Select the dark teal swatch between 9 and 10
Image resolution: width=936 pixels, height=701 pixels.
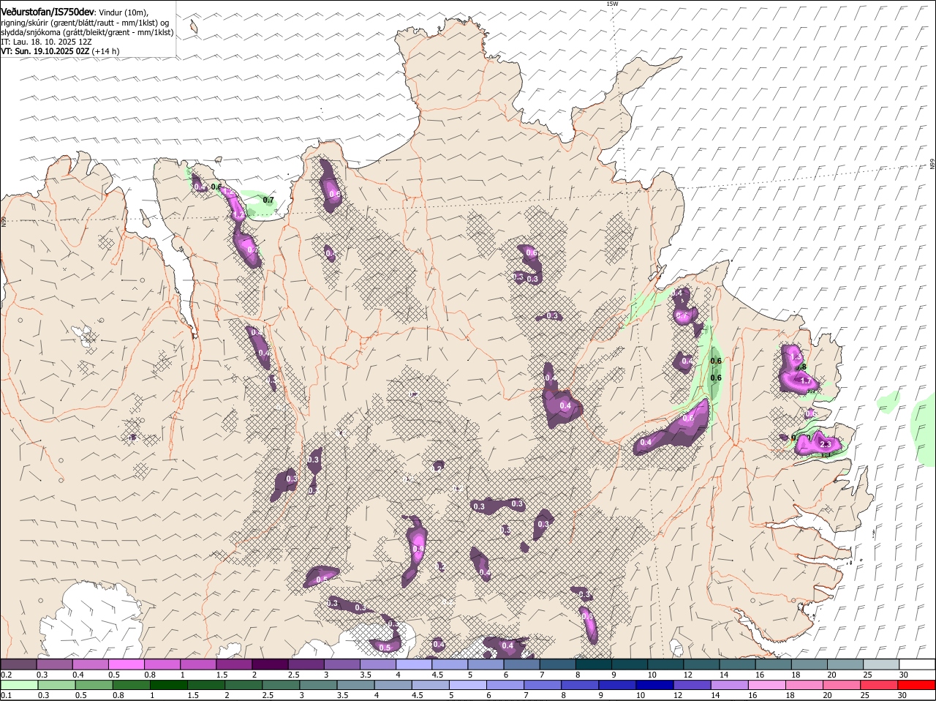(x=630, y=664)
